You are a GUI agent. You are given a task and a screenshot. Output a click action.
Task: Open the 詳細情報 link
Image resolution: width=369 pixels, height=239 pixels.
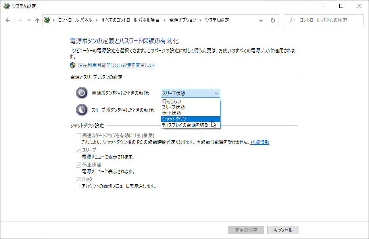tap(260, 142)
